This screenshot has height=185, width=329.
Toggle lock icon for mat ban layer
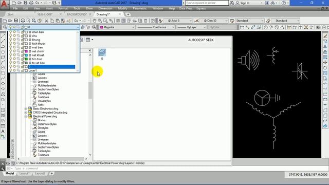click(22, 47)
